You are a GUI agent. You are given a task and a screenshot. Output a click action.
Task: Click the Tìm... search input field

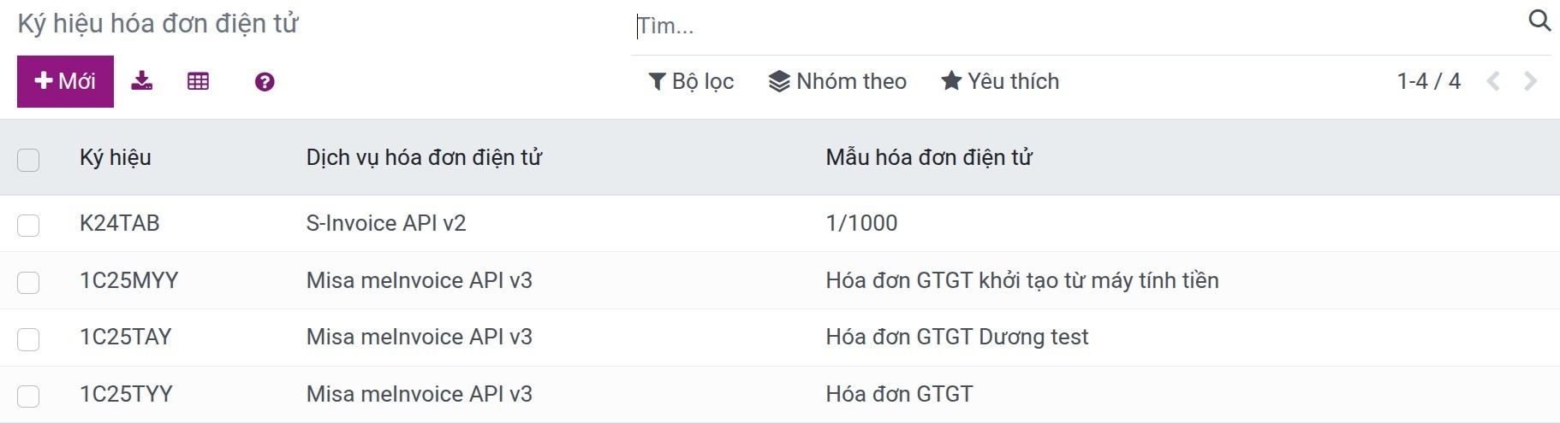point(1079,26)
